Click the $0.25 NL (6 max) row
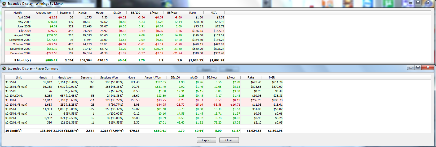 click(x=144, y=87)
